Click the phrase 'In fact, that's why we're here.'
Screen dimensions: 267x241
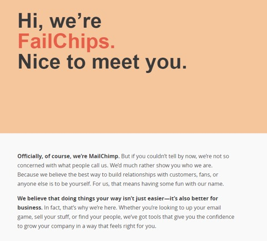coord(80,208)
